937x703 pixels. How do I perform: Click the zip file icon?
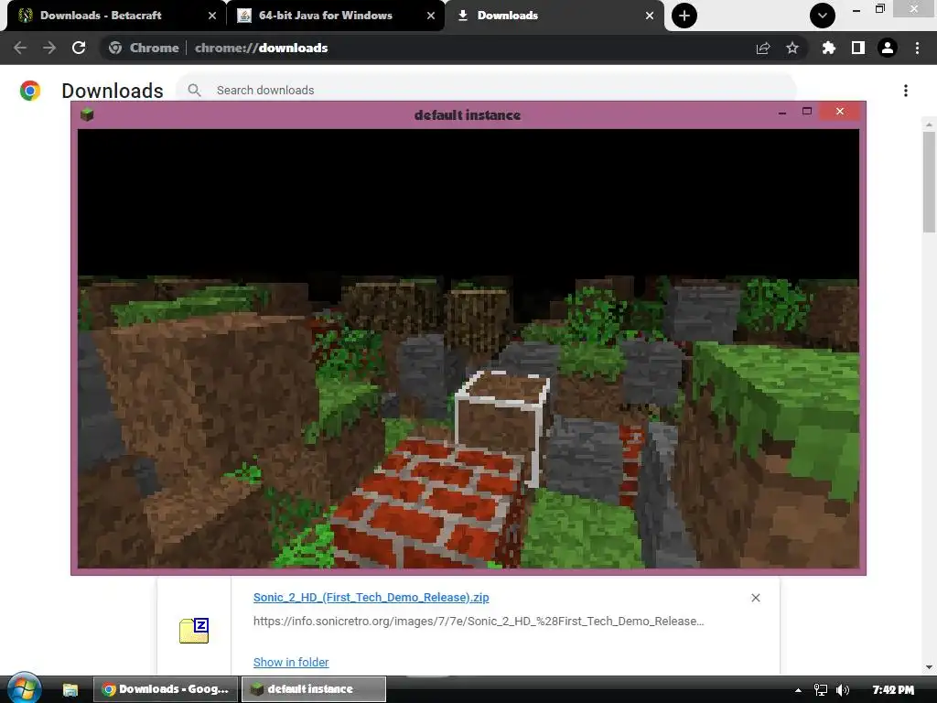194,631
